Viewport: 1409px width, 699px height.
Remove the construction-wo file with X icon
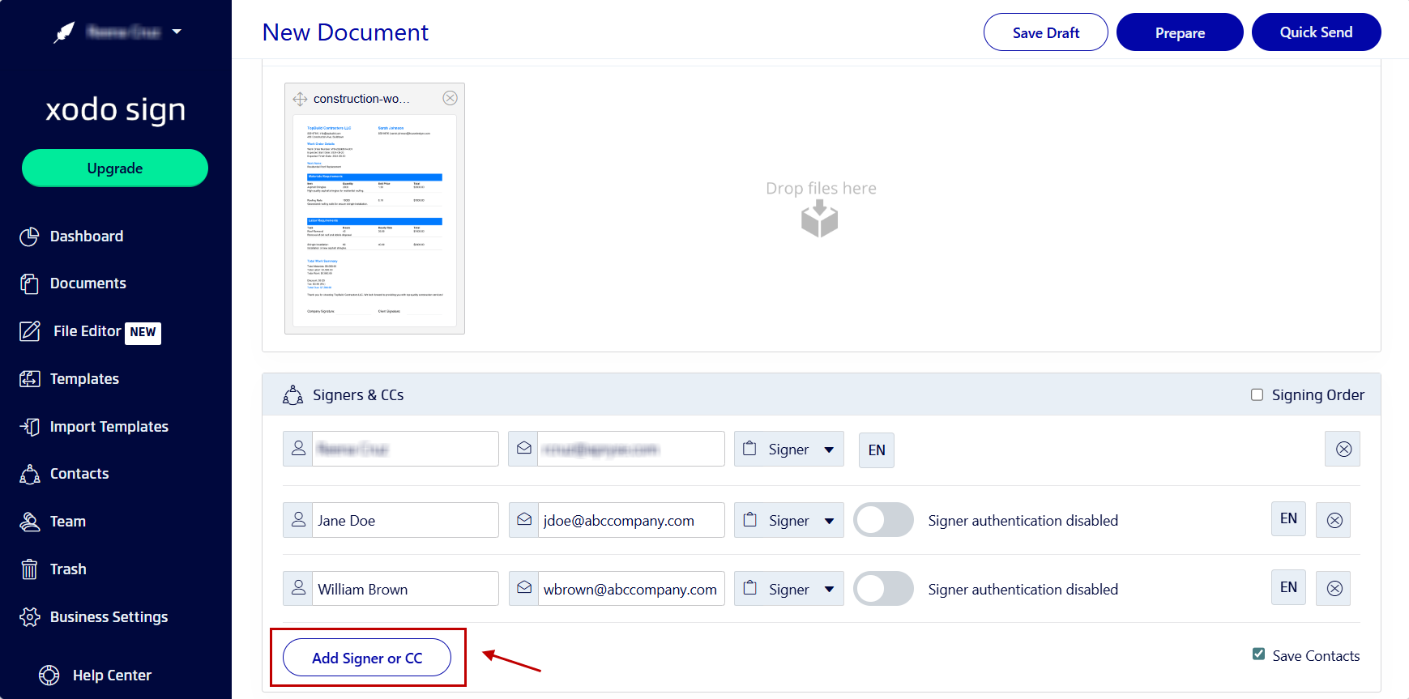pos(450,98)
